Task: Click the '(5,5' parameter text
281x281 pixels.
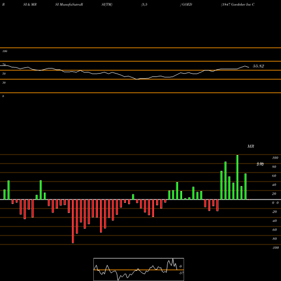Action: click(144, 4)
